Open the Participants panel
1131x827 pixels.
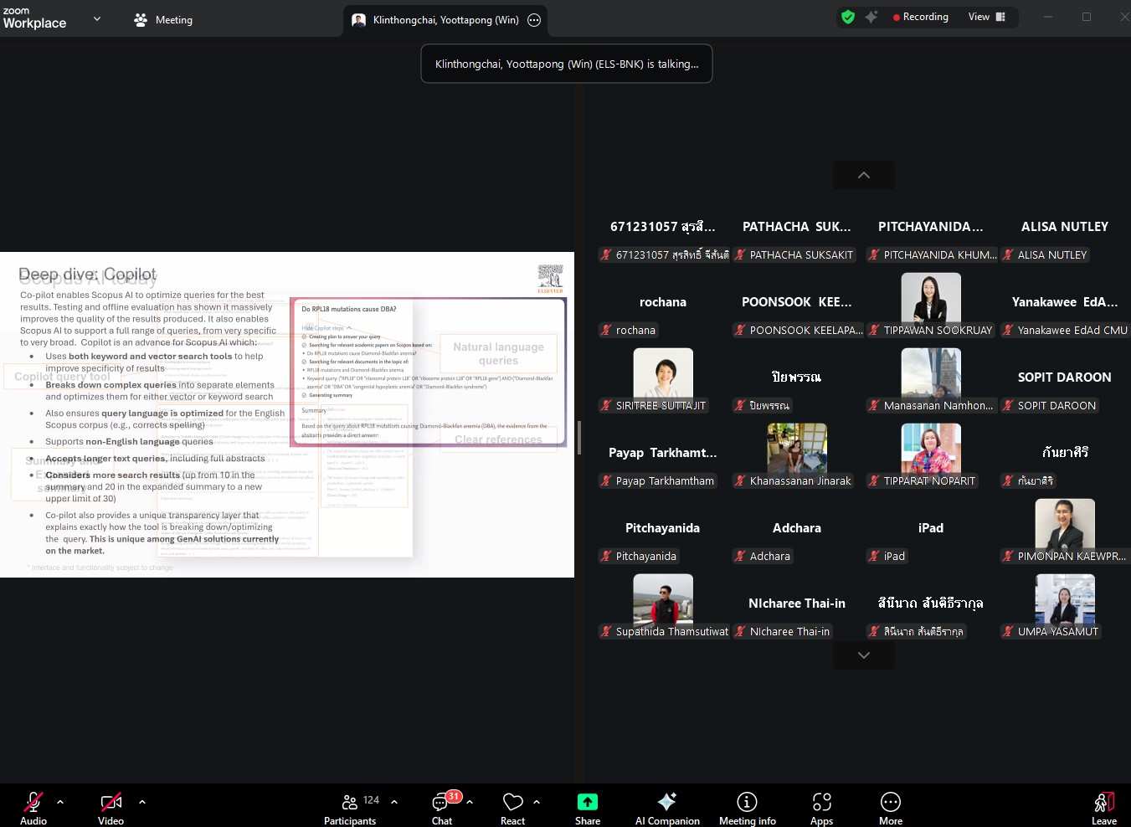[x=351, y=808]
